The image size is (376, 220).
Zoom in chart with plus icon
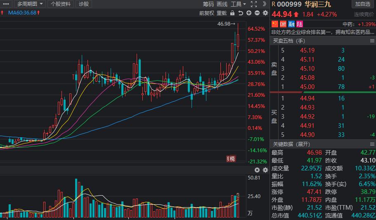point(249,13)
